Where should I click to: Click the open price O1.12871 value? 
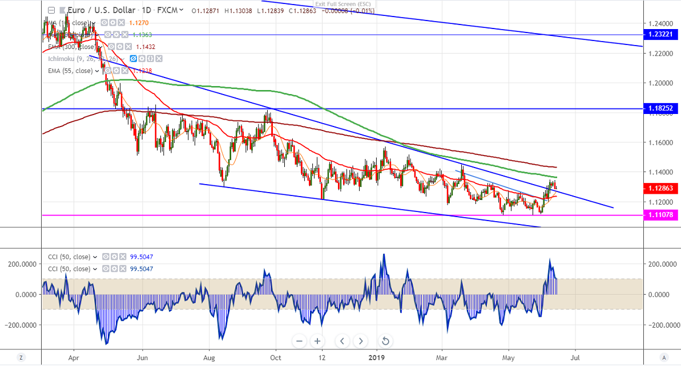pyautogui.click(x=205, y=11)
